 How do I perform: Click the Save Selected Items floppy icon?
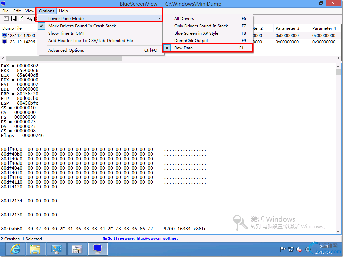[14, 19]
